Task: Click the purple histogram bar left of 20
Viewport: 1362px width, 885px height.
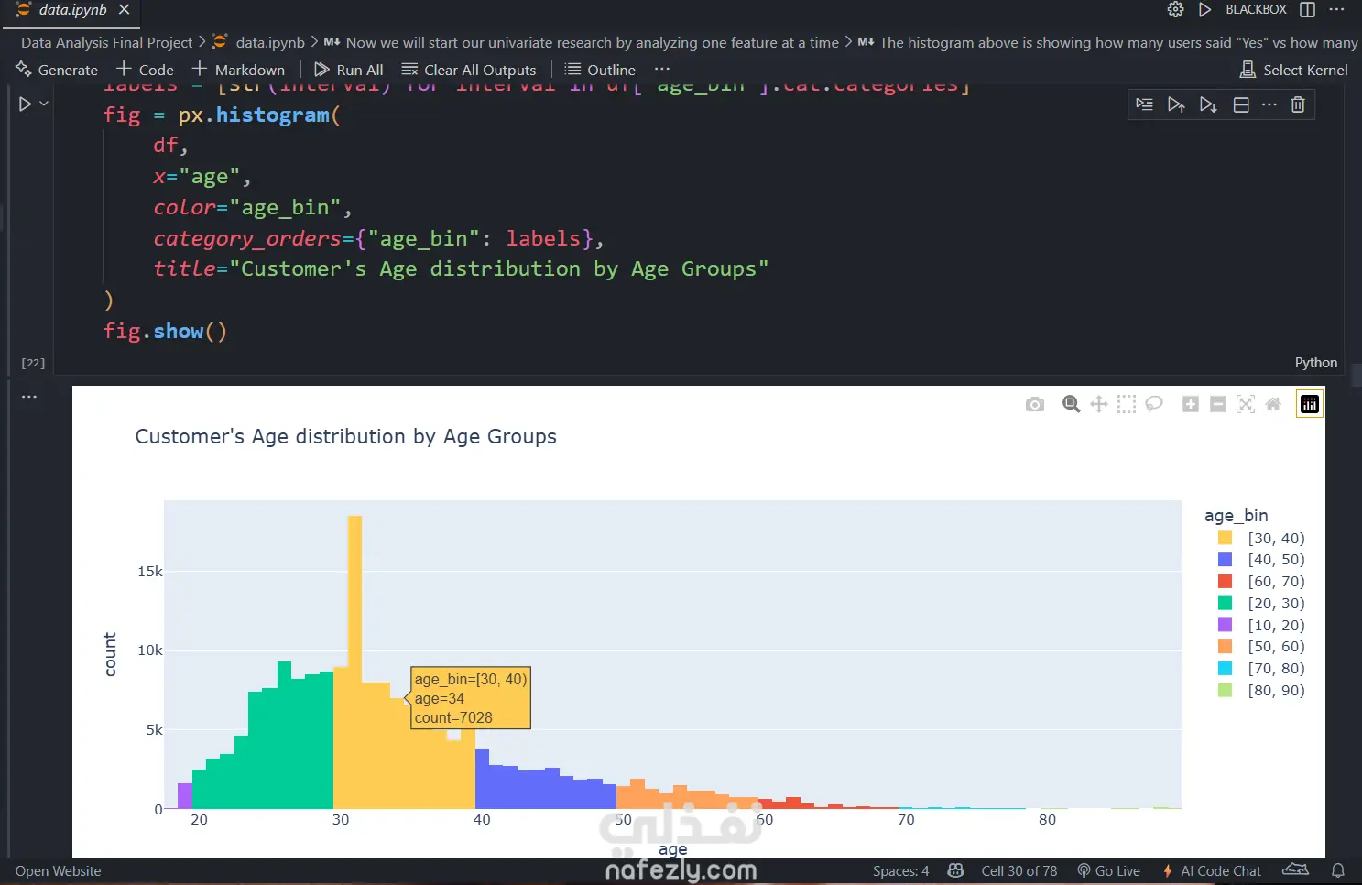Action: tap(185, 796)
